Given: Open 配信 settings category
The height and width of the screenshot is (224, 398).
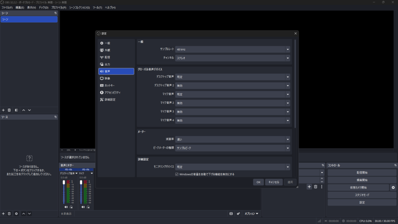Looking at the screenshot, I should pos(116,58).
